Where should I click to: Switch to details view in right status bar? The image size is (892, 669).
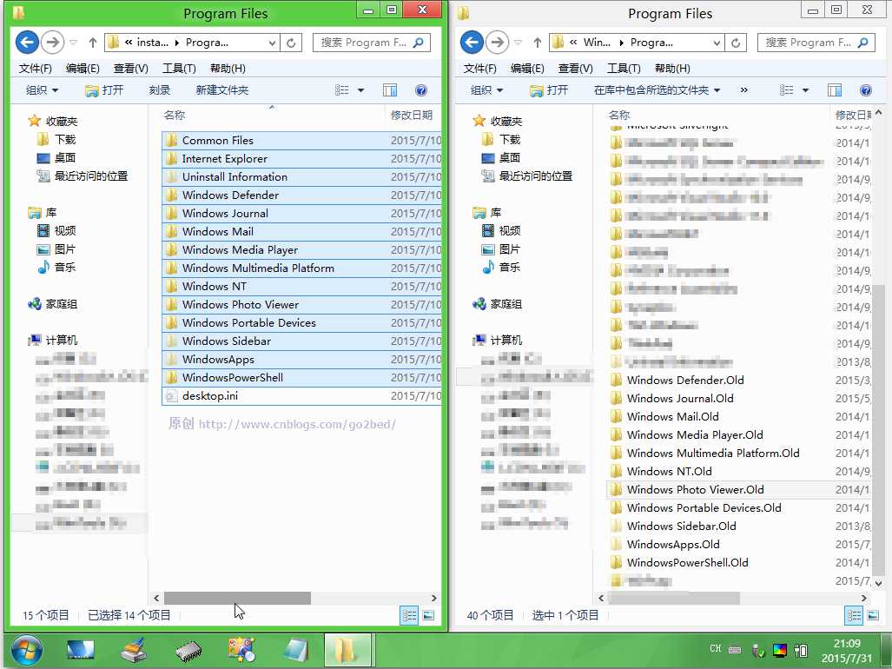854,615
